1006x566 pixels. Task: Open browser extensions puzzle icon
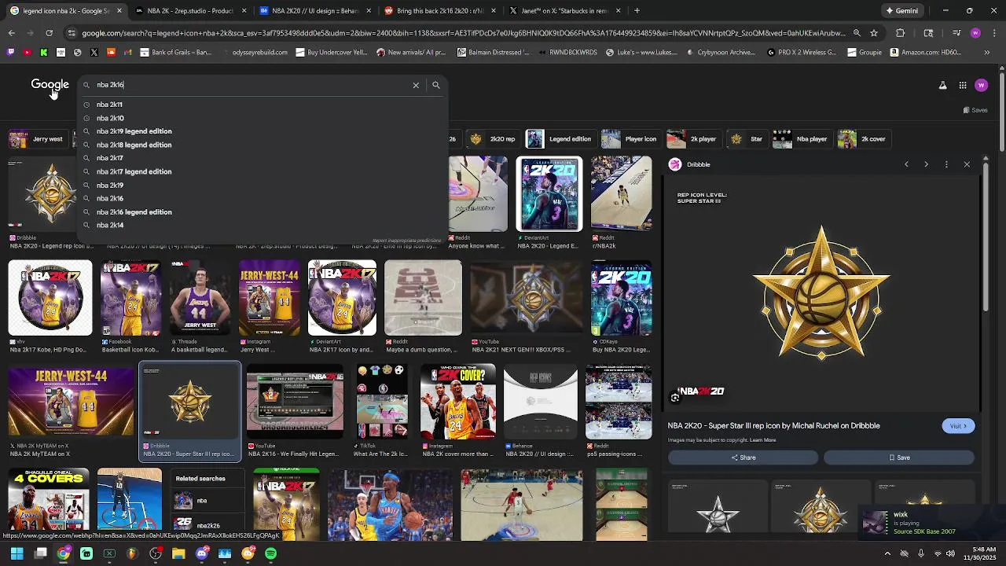[901, 33]
